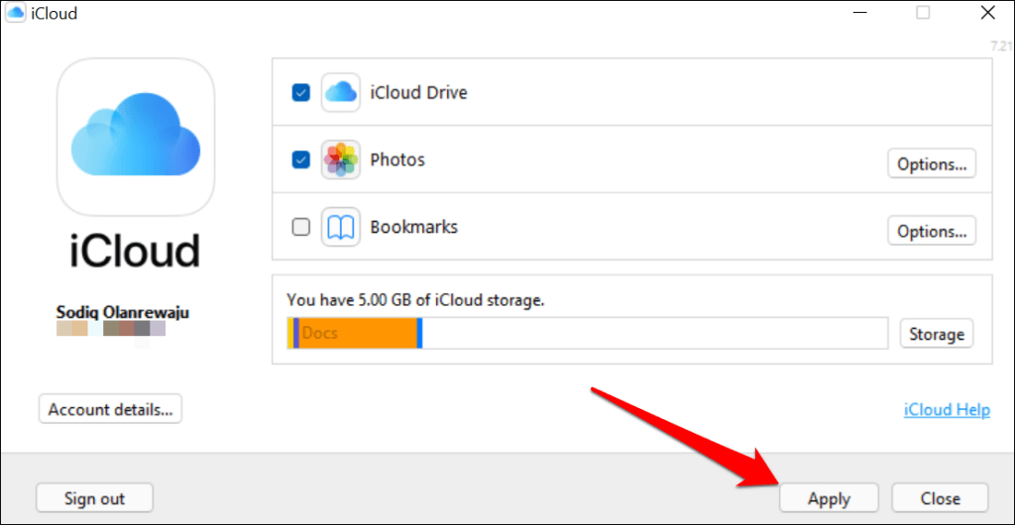Screen dimensions: 1015x525
Task: Sign out of iCloud
Action: click(94, 498)
